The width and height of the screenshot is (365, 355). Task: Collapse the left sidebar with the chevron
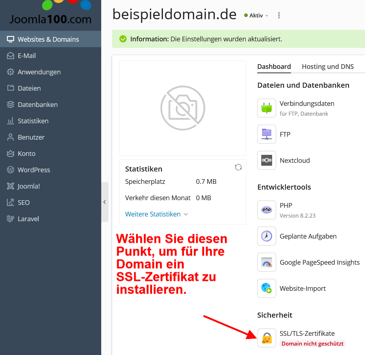105,202
